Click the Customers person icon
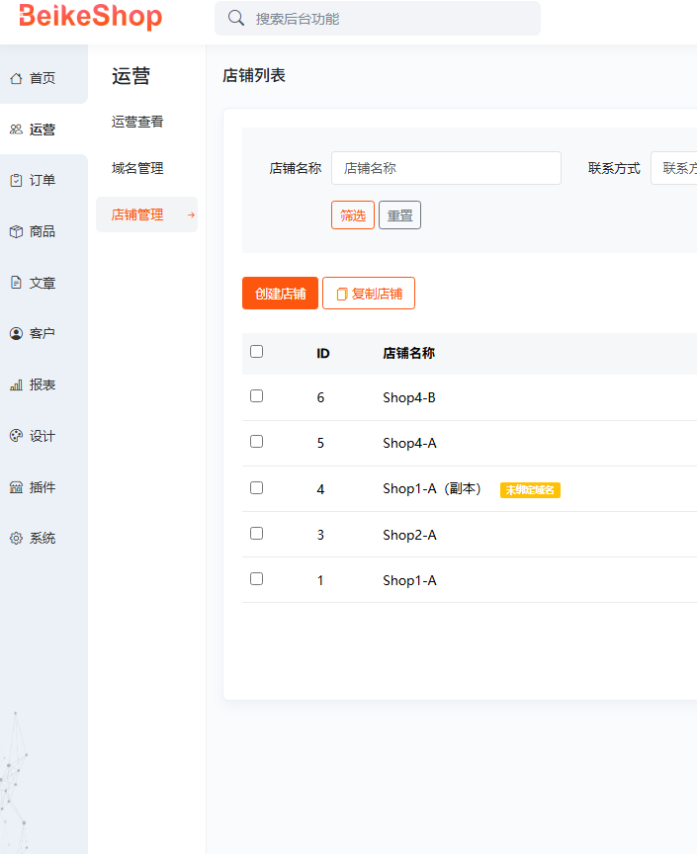This screenshot has width=697, height=854. 16,334
